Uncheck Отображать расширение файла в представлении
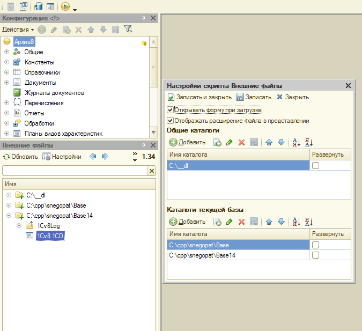 (171, 121)
